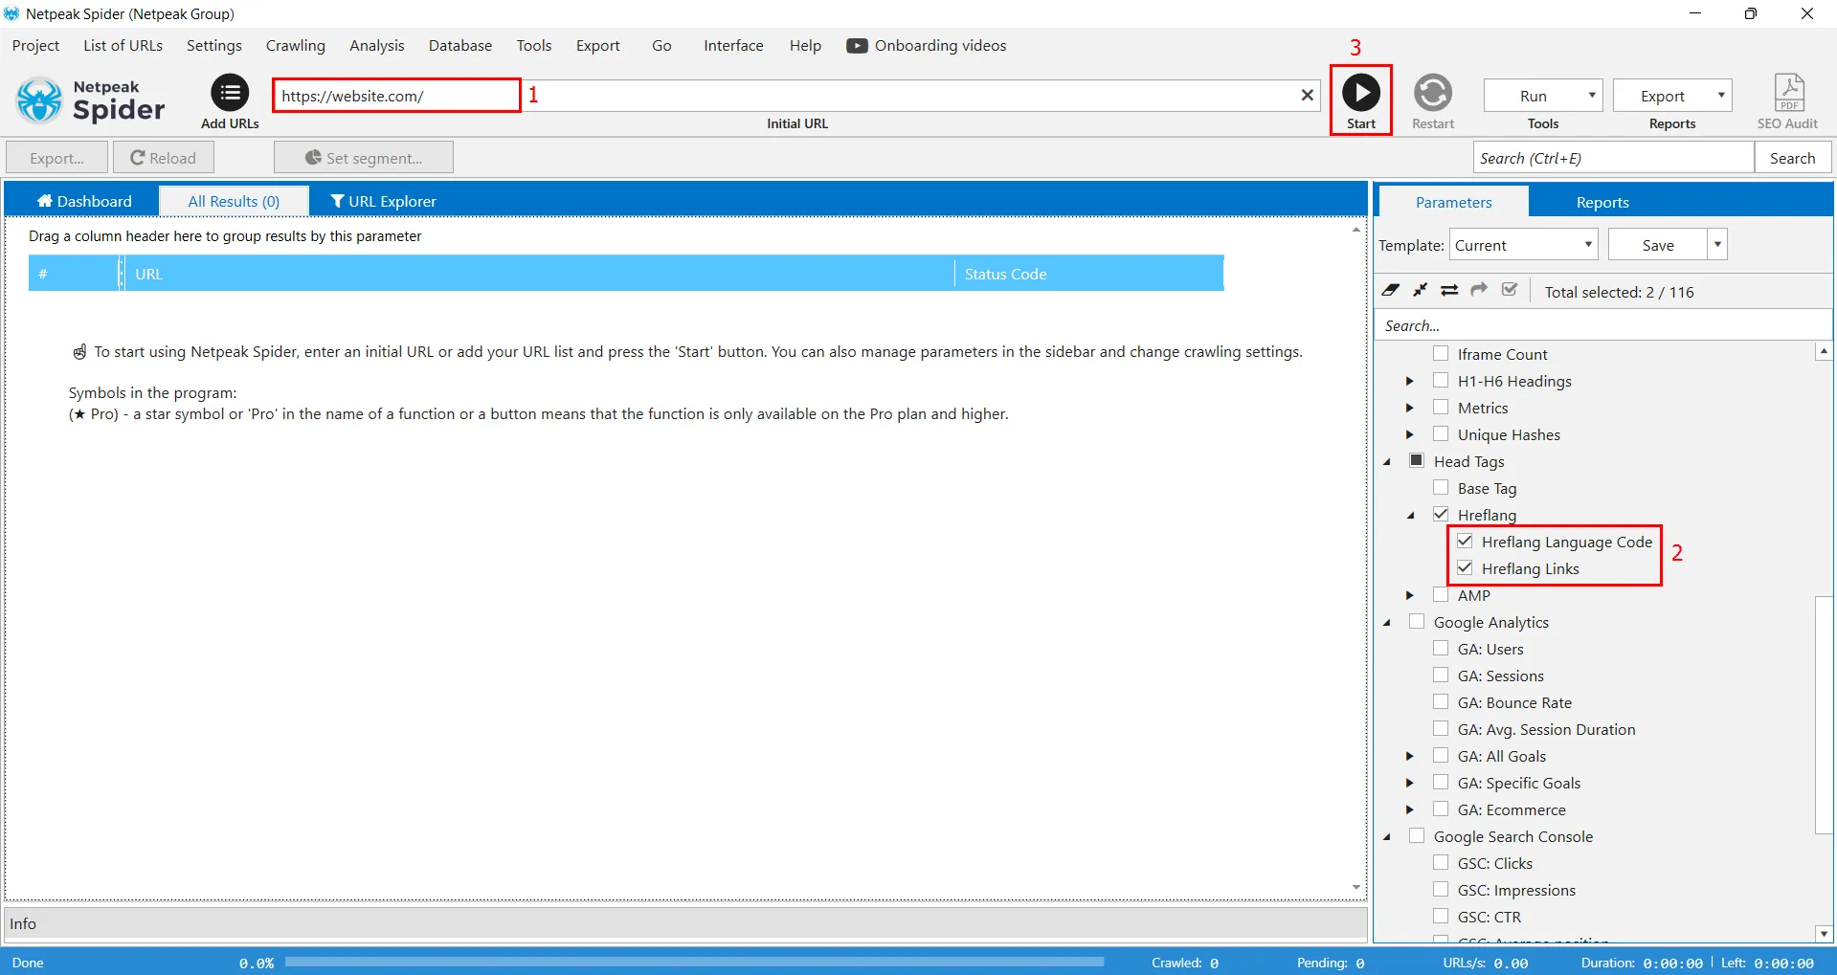Toggle the Head Tags group checkbox
The width and height of the screenshot is (1837, 975).
[1416, 460]
